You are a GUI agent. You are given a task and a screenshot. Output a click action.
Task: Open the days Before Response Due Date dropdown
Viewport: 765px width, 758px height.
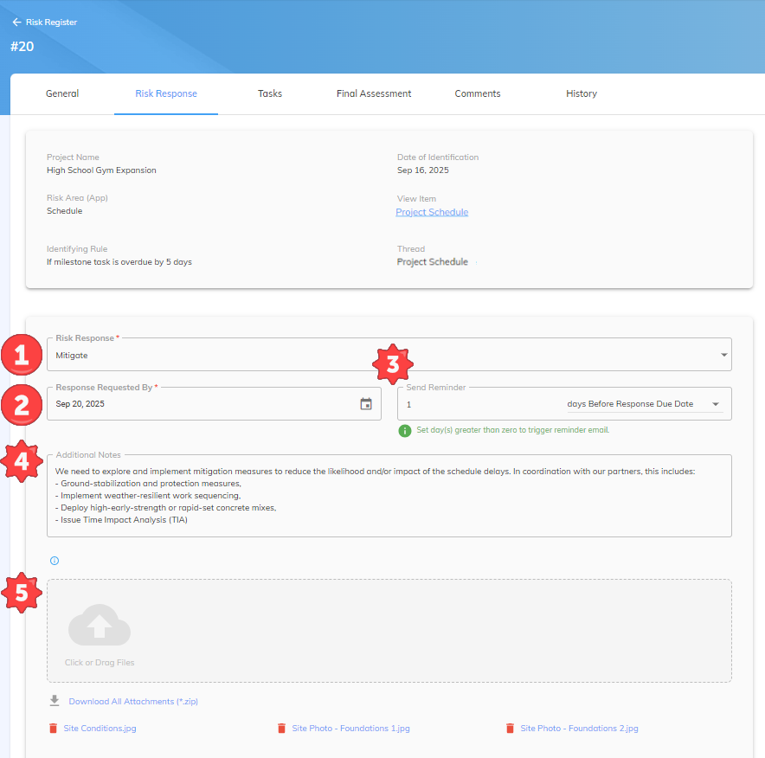point(645,404)
